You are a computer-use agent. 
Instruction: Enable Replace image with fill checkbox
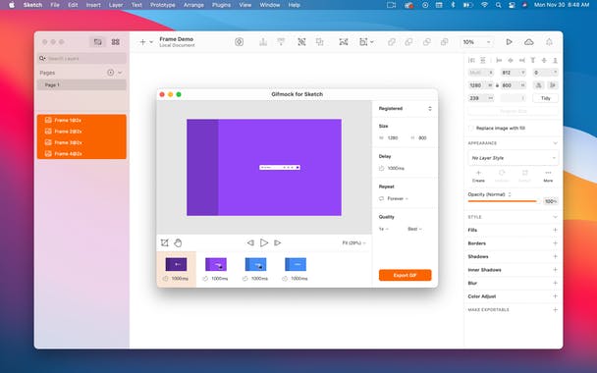[x=471, y=129]
